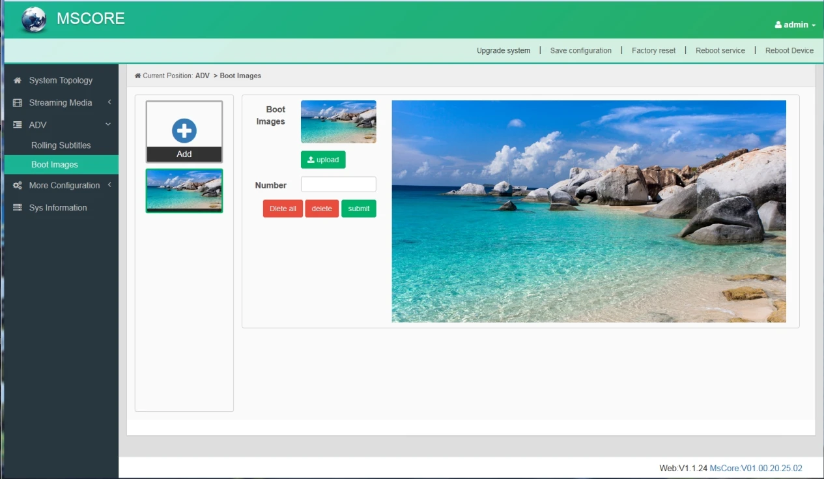Collapse the ADV section chevron

108,124
